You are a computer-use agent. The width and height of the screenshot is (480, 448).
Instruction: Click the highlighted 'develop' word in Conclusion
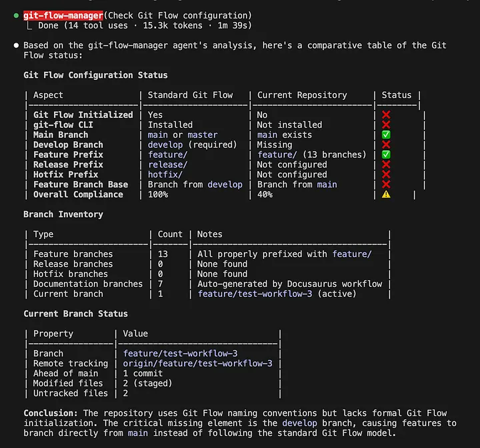300,423
